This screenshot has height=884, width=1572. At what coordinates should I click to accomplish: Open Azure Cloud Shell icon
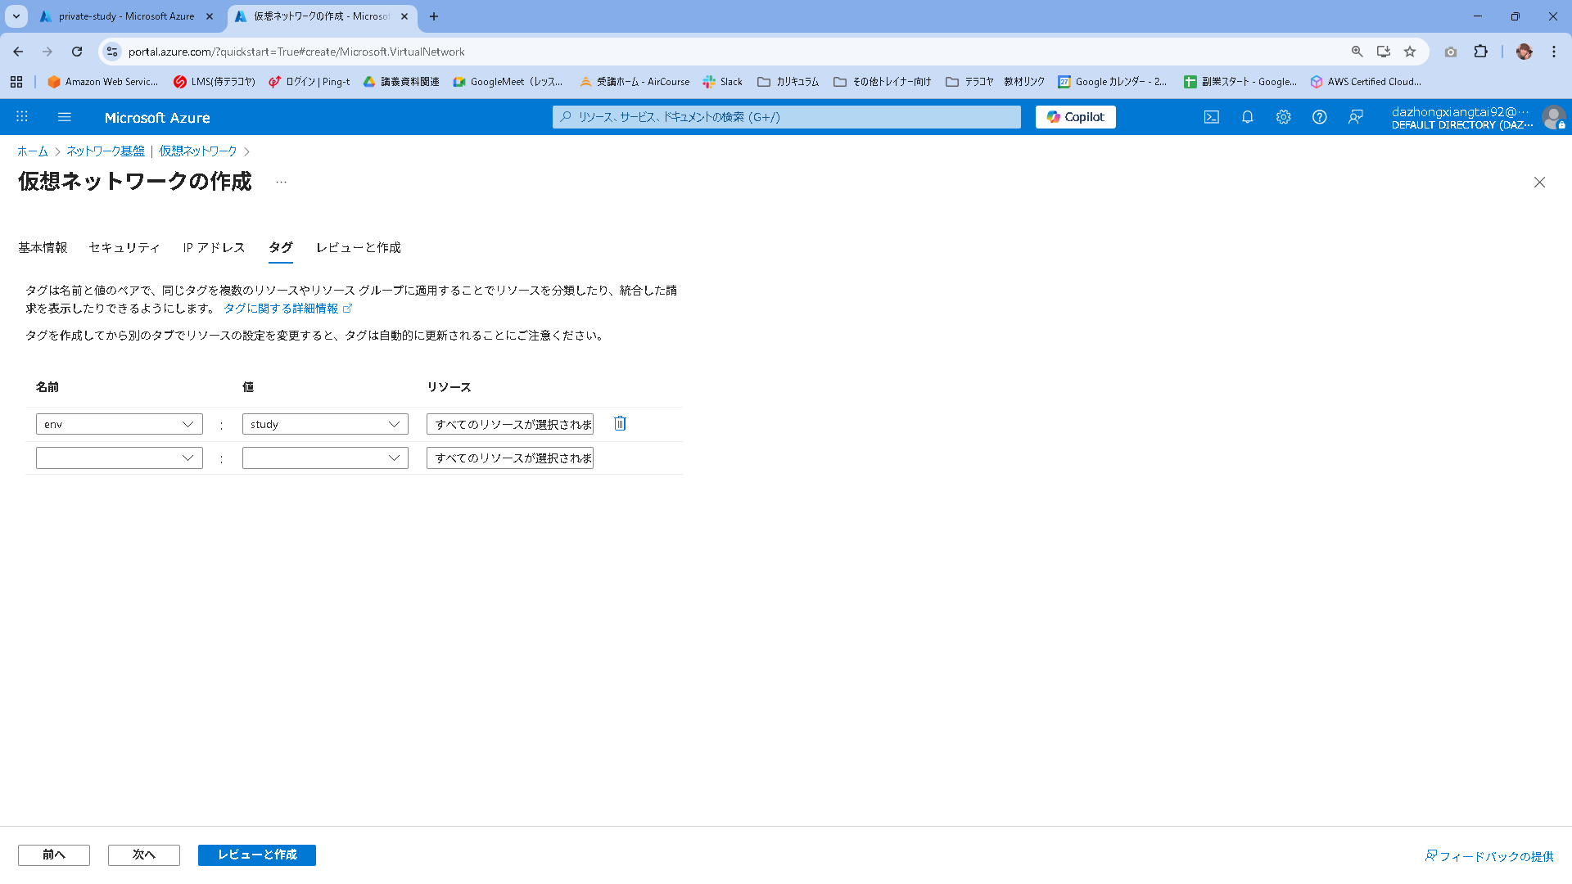1211,117
